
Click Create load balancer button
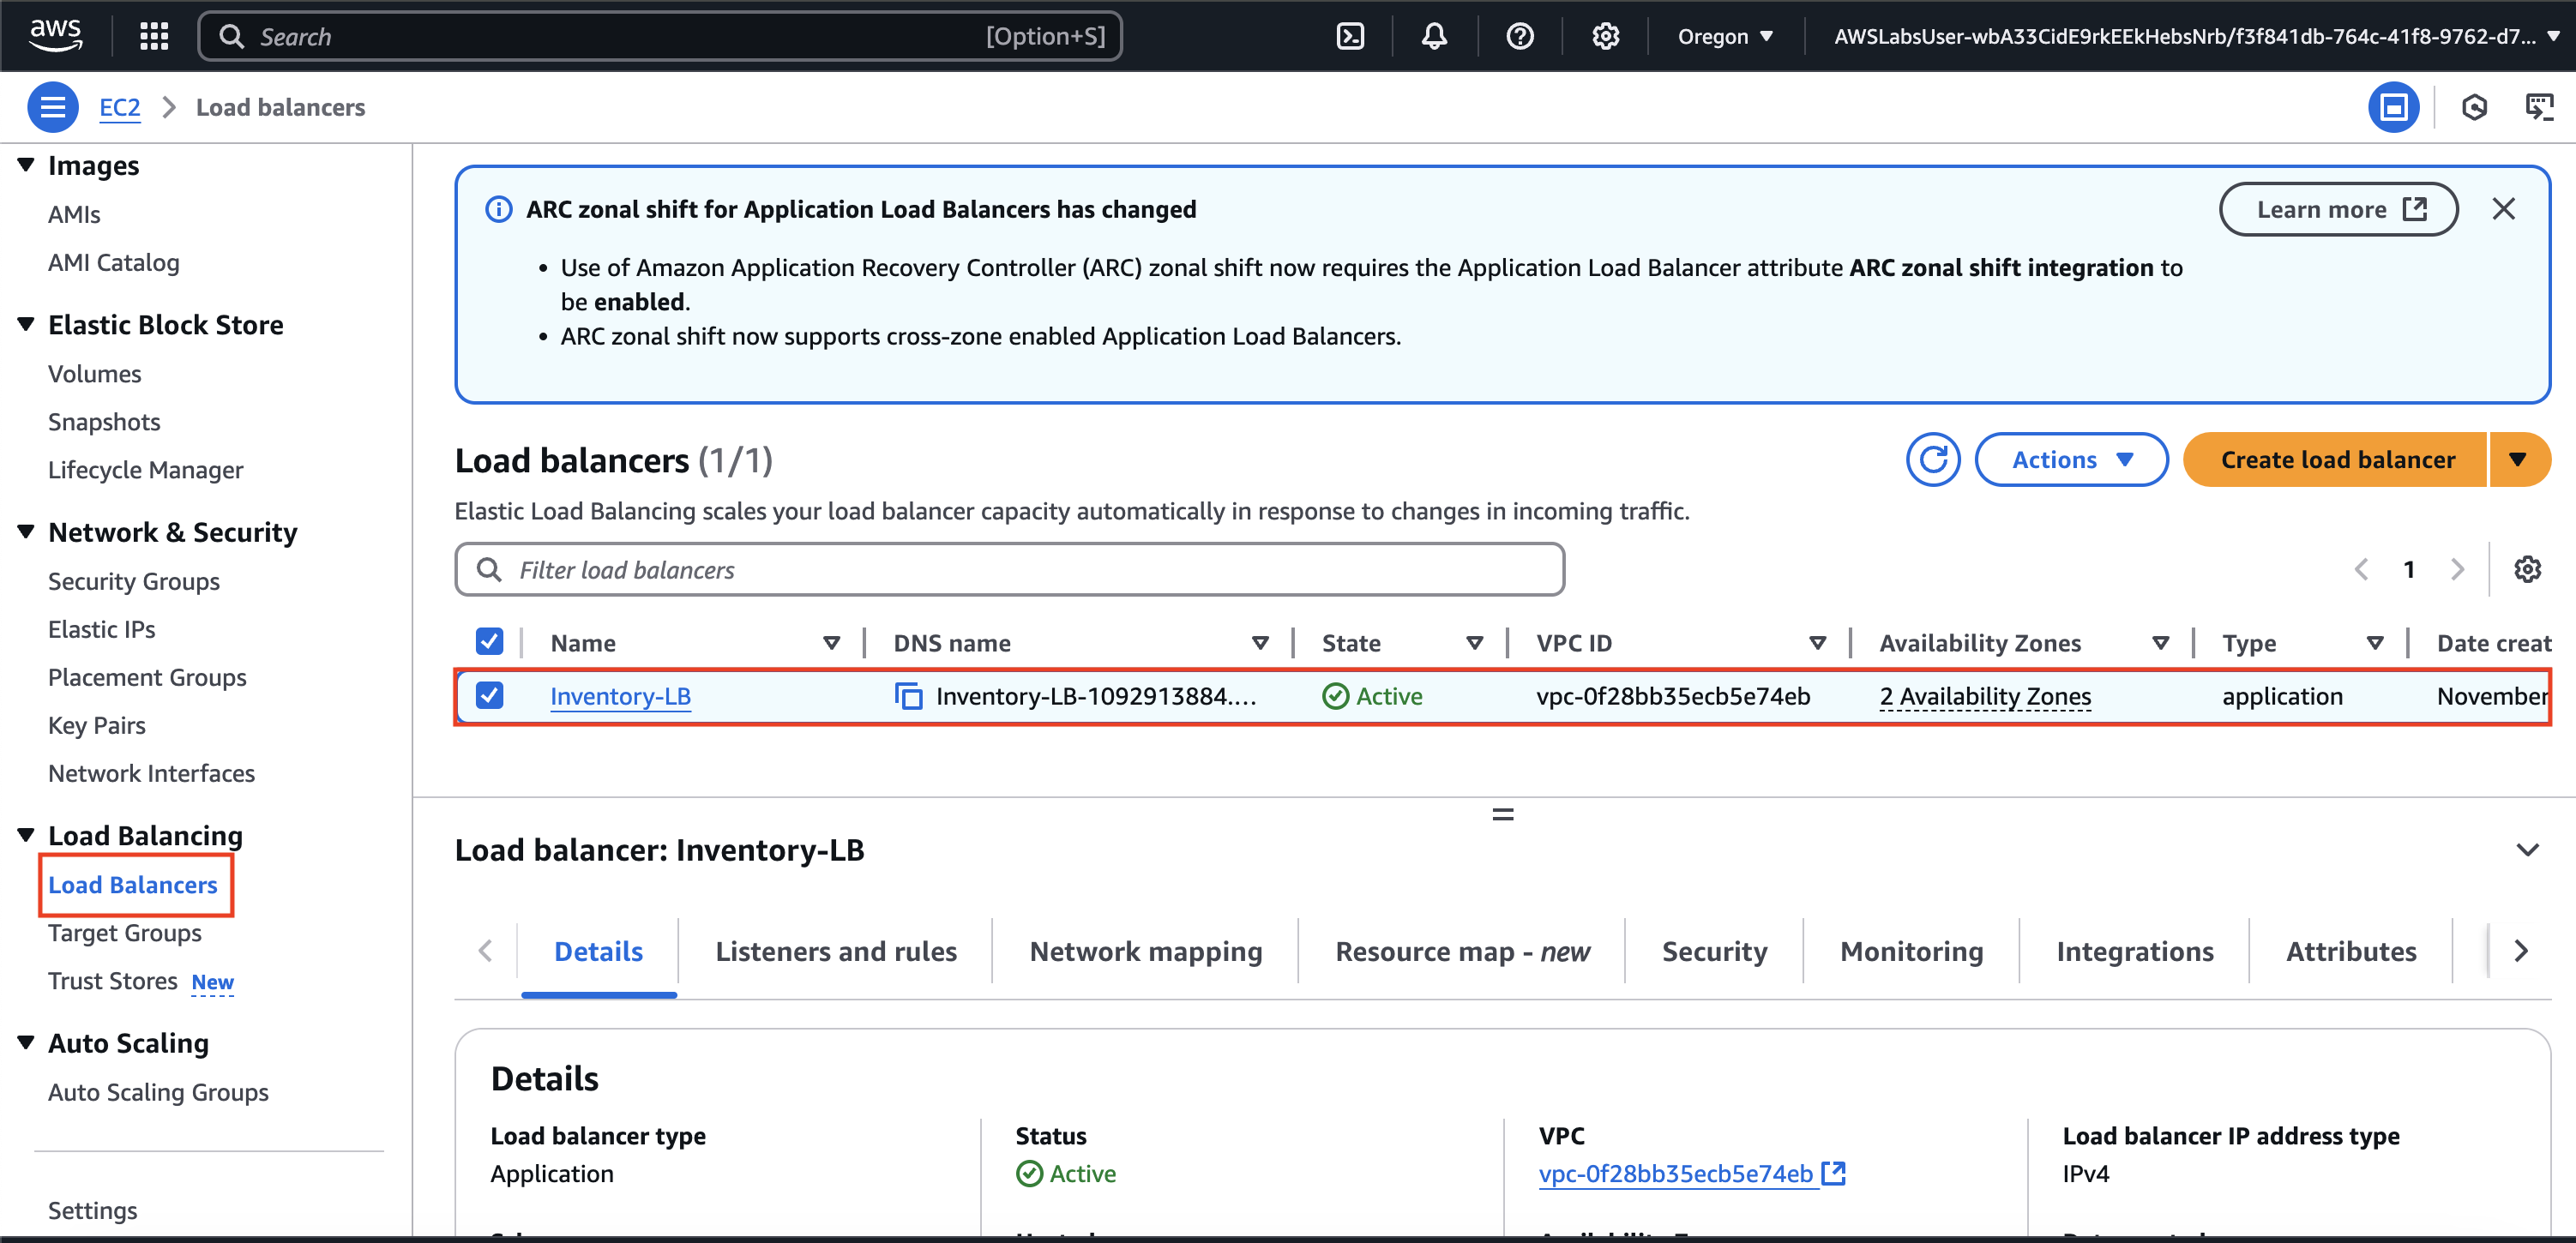pos(2336,460)
